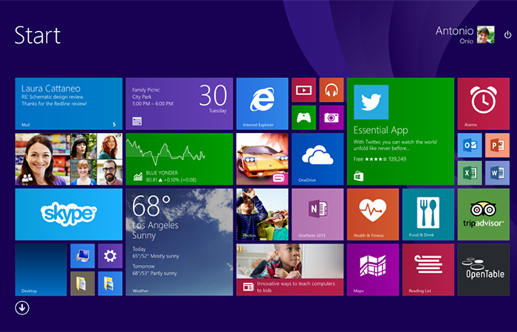Show all apps with down arrow
The width and height of the screenshot is (517, 332).
22,308
